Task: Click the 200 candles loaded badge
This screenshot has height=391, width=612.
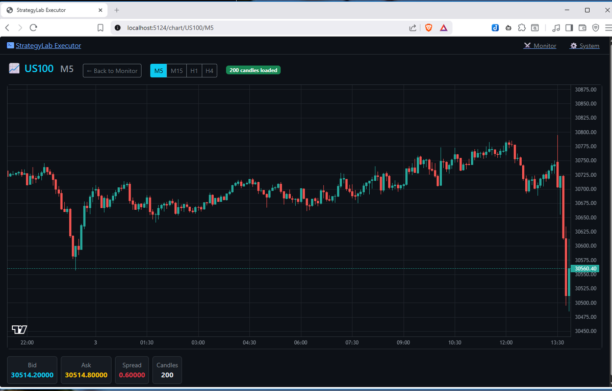Action: [253, 70]
